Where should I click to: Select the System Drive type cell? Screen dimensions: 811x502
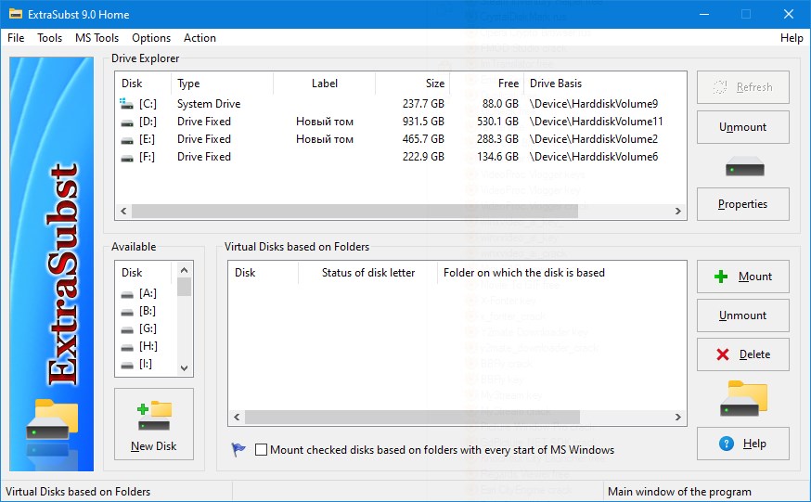pos(209,104)
